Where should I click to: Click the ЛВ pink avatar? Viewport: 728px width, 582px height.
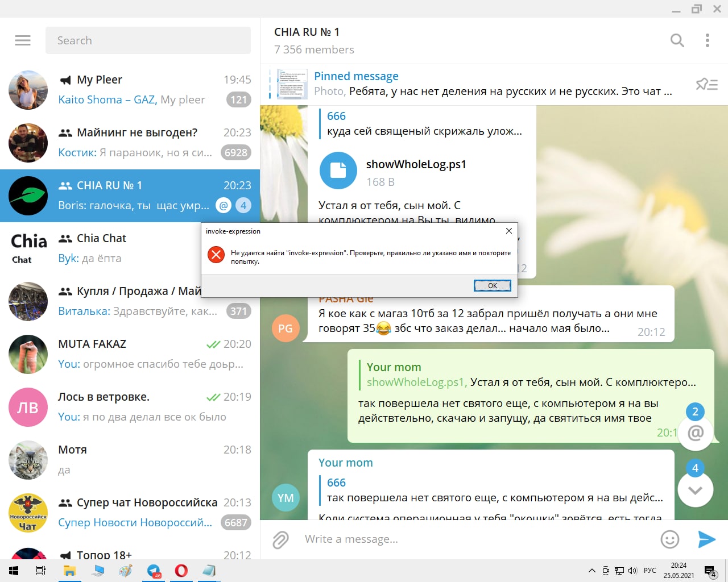click(x=28, y=407)
